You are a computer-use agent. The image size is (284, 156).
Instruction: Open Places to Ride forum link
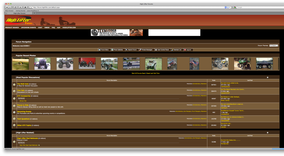point(23,105)
